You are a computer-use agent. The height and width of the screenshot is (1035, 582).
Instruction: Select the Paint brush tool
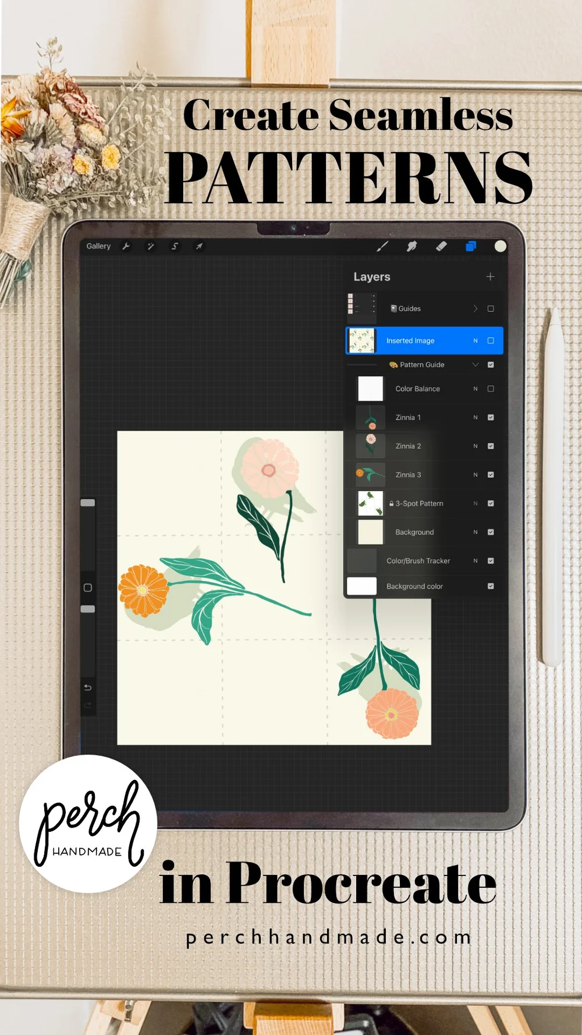pos(382,246)
